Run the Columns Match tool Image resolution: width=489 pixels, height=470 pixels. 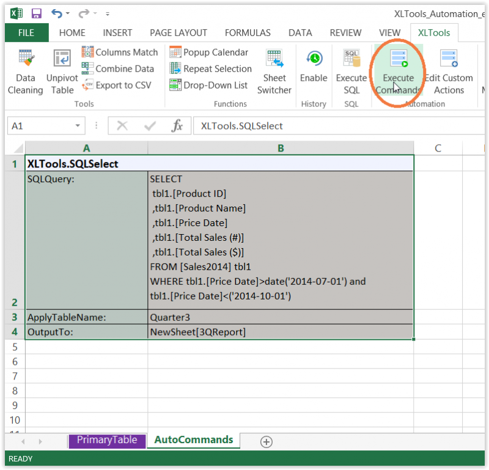coord(120,52)
